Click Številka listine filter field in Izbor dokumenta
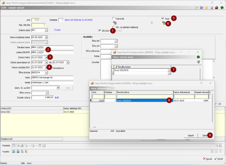The image size is (226, 165). 145,96
